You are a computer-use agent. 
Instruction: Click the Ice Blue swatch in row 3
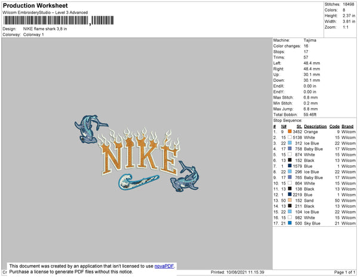pos(290,143)
